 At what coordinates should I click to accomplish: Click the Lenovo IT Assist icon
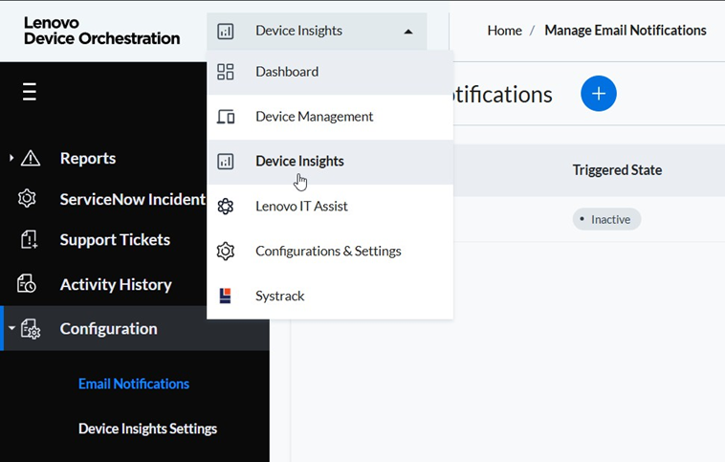click(x=226, y=207)
